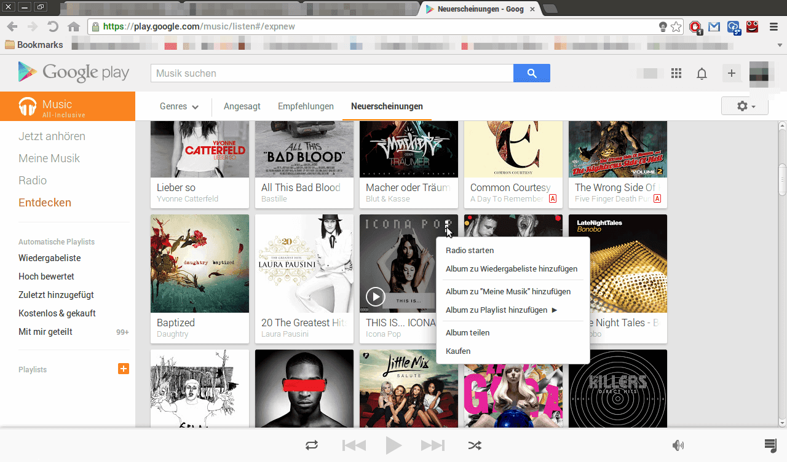Go to the browser home page
The width and height of the screenshot is (787, 462).
(x=74, y=26)
